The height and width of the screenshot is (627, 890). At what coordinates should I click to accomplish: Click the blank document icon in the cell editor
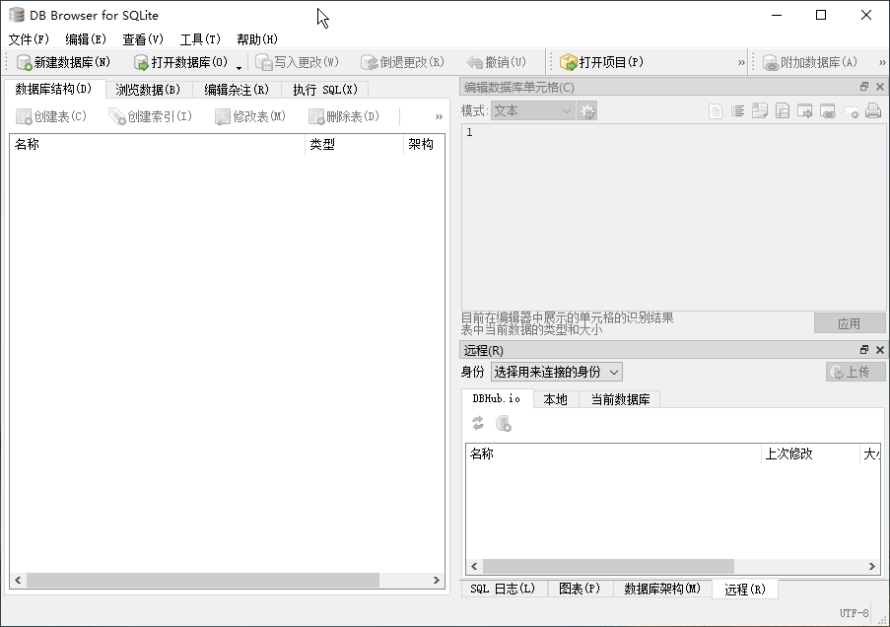coord(716,110)
